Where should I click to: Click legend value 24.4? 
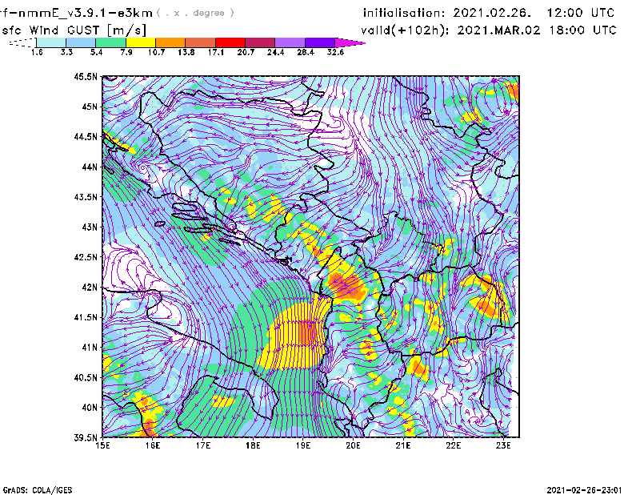coord(275,52)
